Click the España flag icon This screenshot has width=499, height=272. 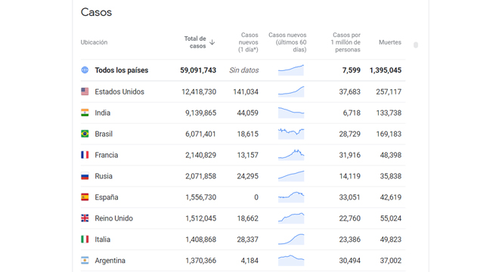(x=85, y=197)
